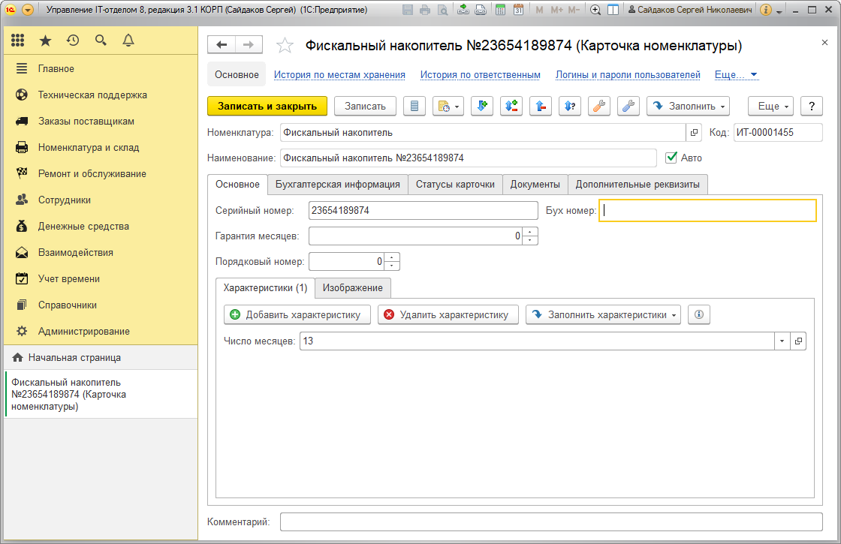Click into the Бух номер input field
The image size is (841, 544).
pyautogui.click(x=707, y=211)
